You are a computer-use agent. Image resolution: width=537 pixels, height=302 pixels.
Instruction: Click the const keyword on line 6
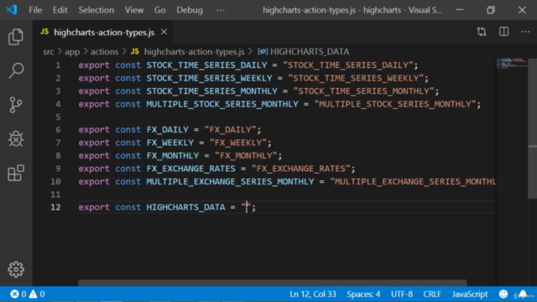click(x=128, y=130)
